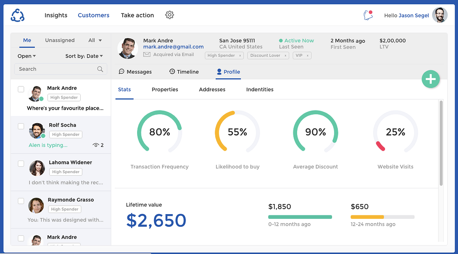Screen dimensions: 458x254
Task: Click the stats panel vertical scrollbar
Action: pyautogui.click(x=441, y=143)
